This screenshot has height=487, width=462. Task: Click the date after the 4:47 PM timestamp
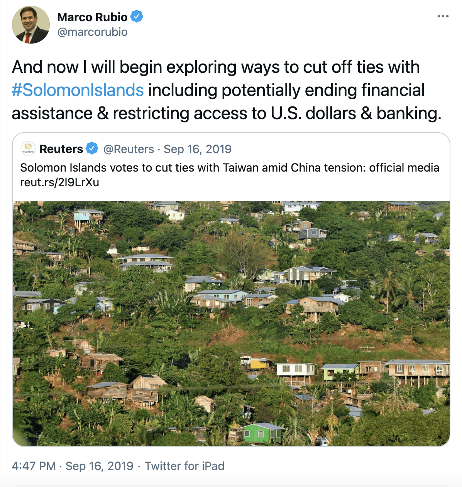click(99, 466)
